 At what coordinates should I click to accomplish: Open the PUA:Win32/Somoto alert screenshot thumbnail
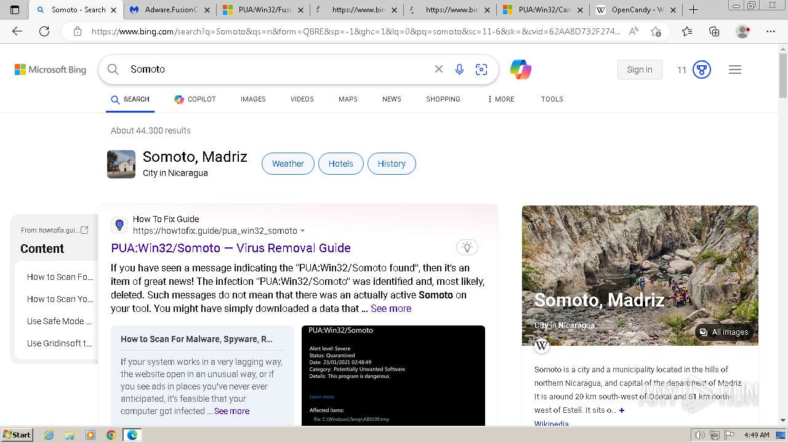[x=393, y=375]
